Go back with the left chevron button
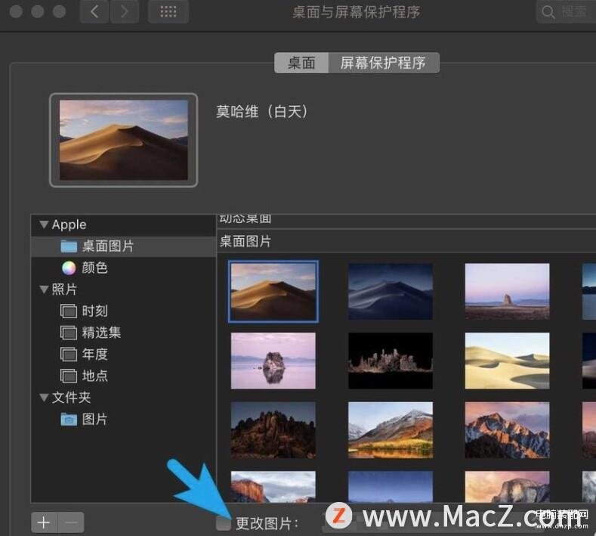The height and width of the screenshot is (536, 596). pyautogui.click(x=94, y=12)
